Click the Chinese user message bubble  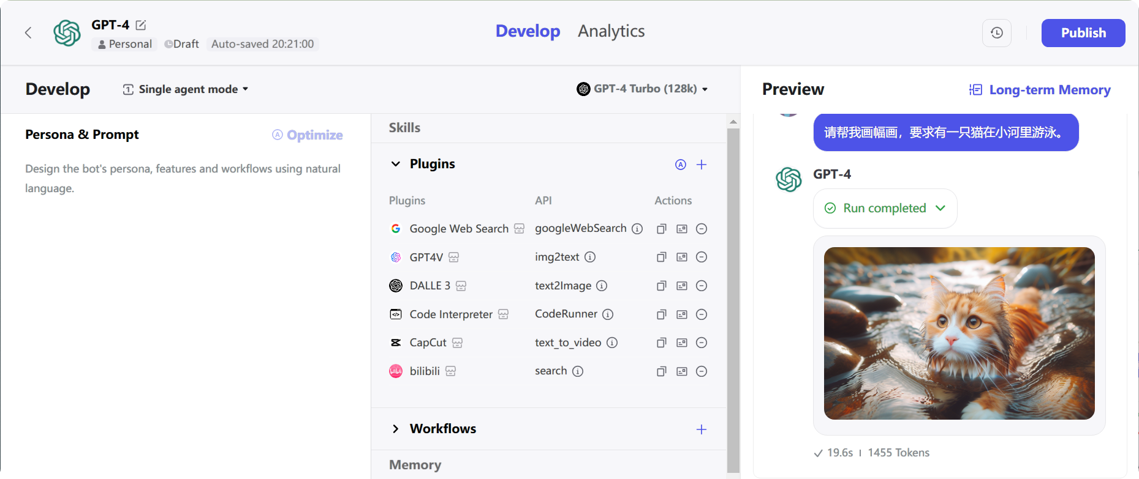click(x=945, y=132)
